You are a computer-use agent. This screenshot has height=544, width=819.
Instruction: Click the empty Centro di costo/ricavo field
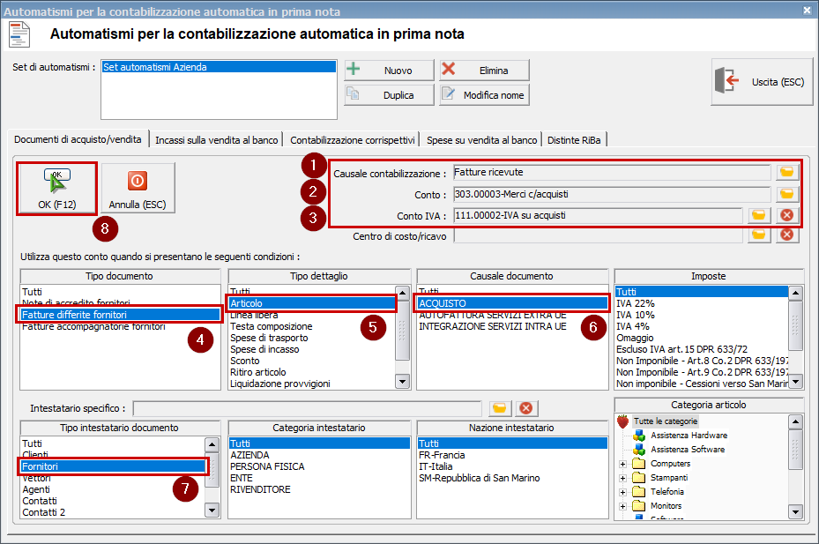598,235
